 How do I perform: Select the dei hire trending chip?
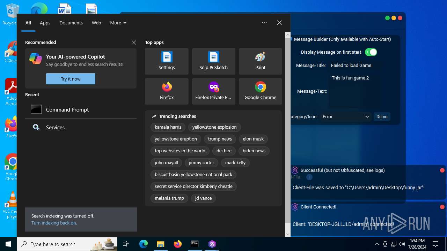[x=224, y=151]
